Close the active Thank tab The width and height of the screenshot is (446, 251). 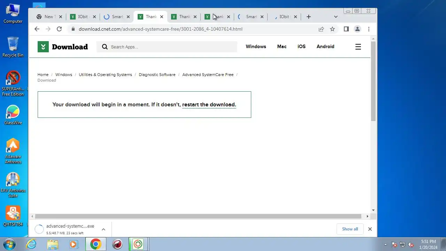[x=161, y=17]
